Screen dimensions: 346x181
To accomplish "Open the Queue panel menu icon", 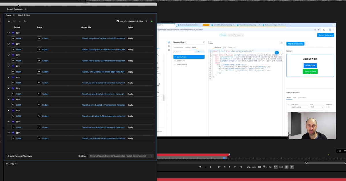I will (14, 15).
